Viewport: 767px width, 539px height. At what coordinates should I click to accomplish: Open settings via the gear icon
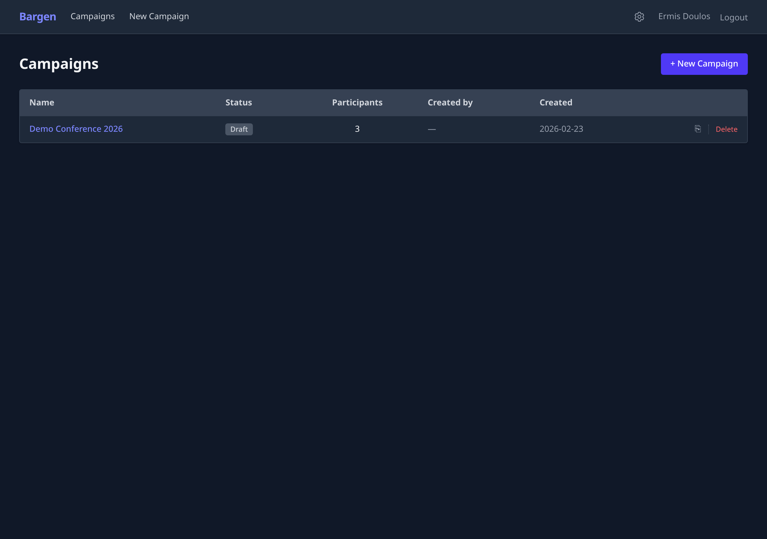pos(639,17)
